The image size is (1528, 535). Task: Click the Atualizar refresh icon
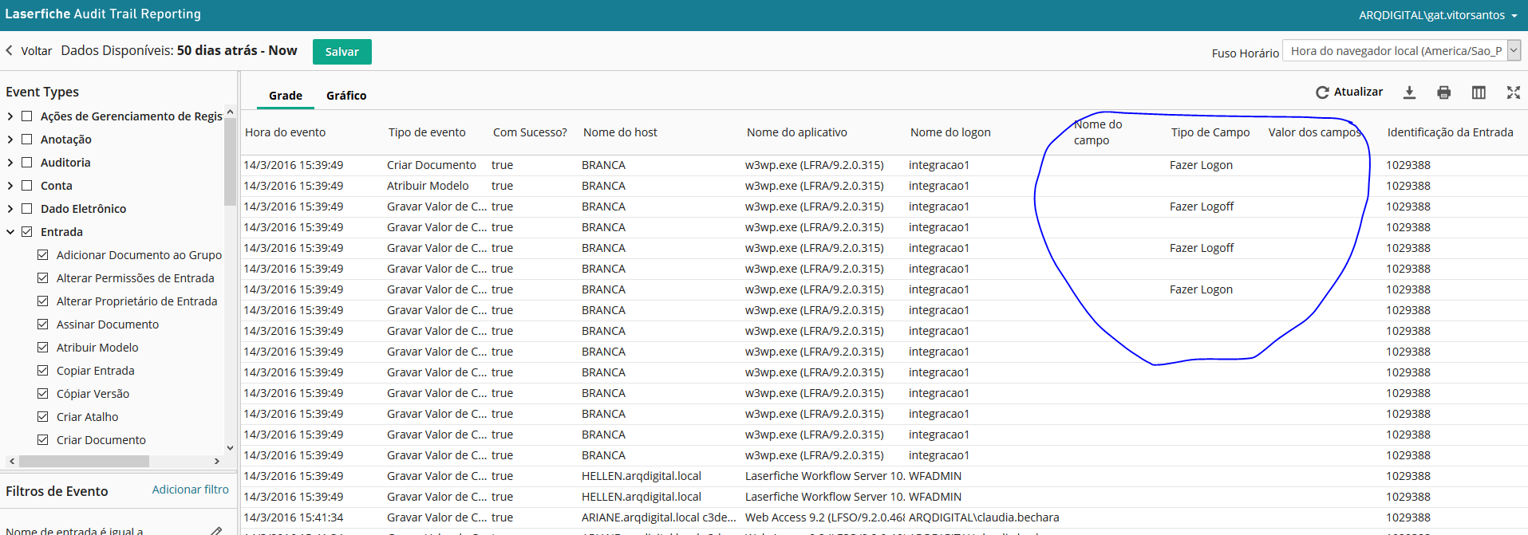coord(1322,92)
